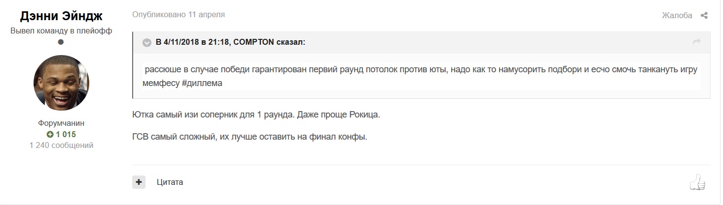Open the quote header В 4/11/2018 в 21:18, COMPTON сказал
This screenshot has height=205, width=723.
point(230,42)
